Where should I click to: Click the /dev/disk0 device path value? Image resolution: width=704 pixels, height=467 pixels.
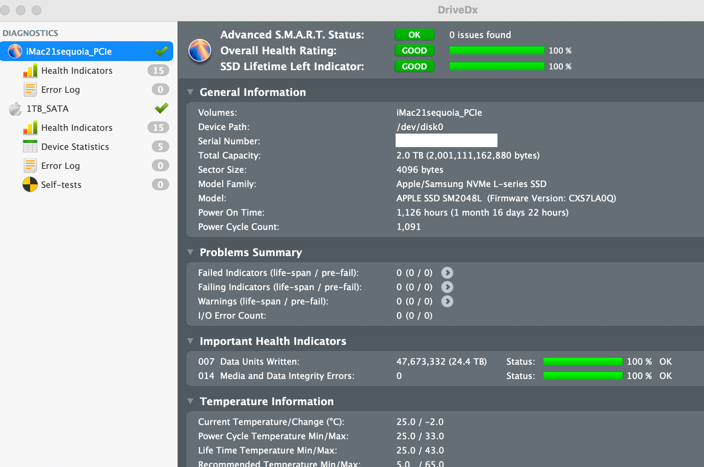[420, 127]
